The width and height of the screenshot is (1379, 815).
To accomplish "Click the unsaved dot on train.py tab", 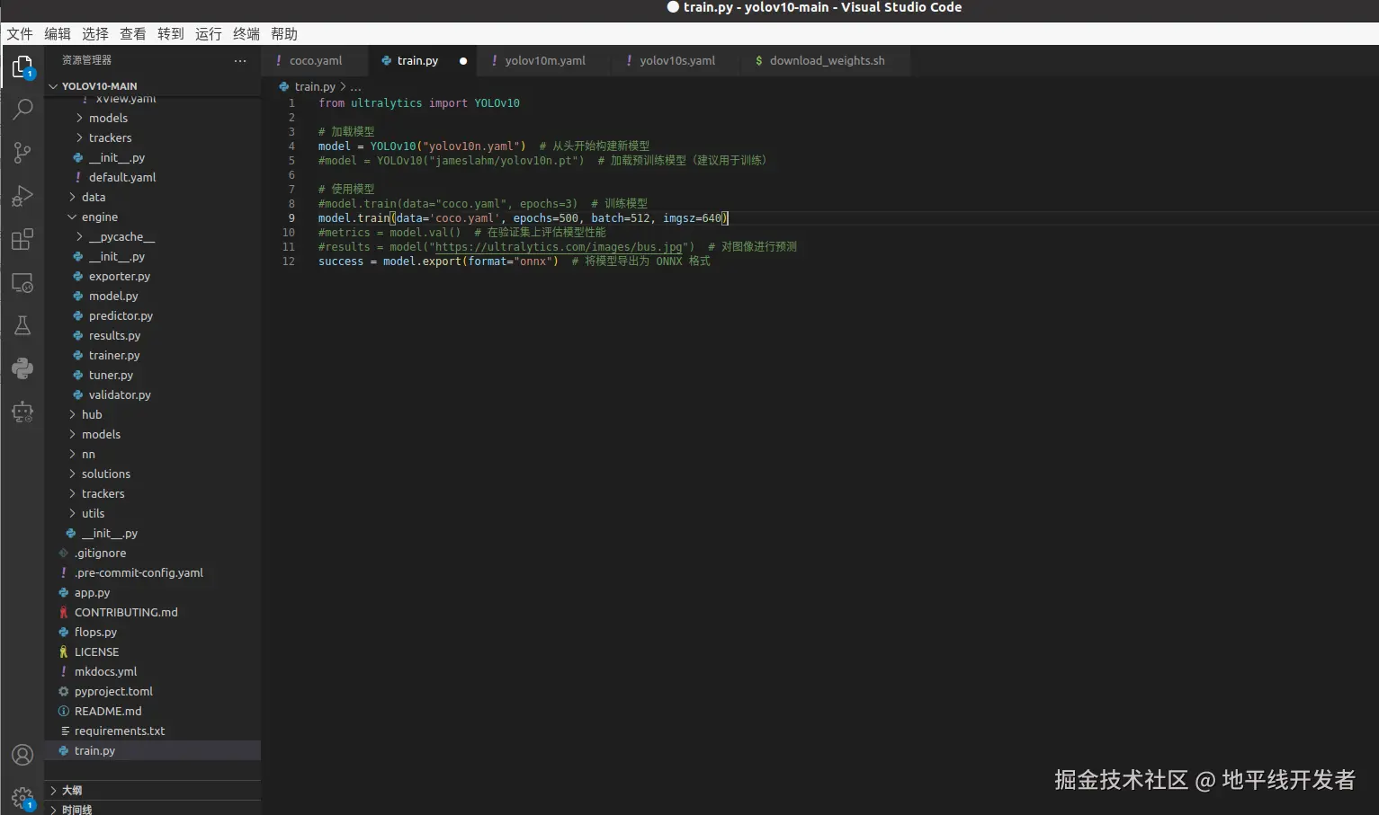I will (463, 61).
